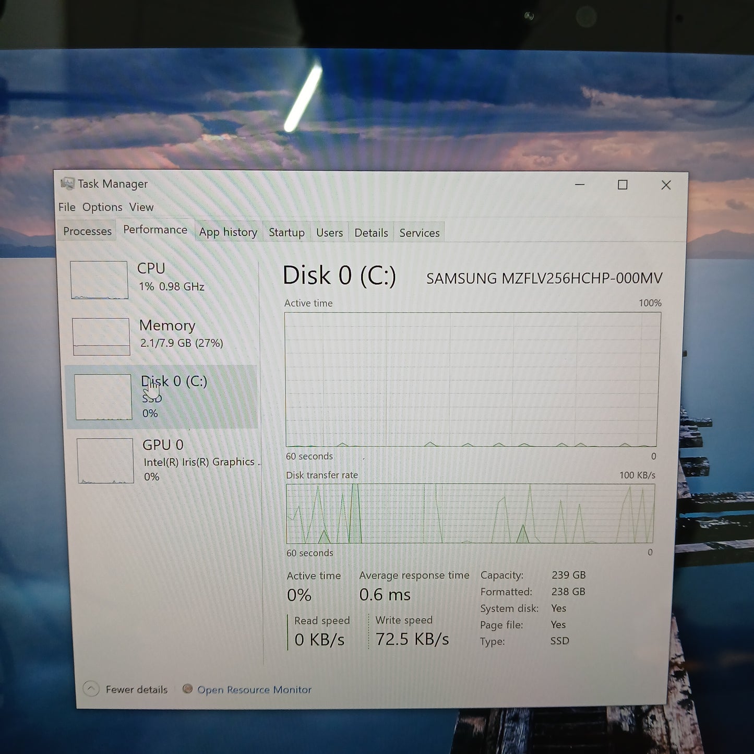The image size is (754, 754).
Task: Switch to the Details tab
Action: coord(371,233)
